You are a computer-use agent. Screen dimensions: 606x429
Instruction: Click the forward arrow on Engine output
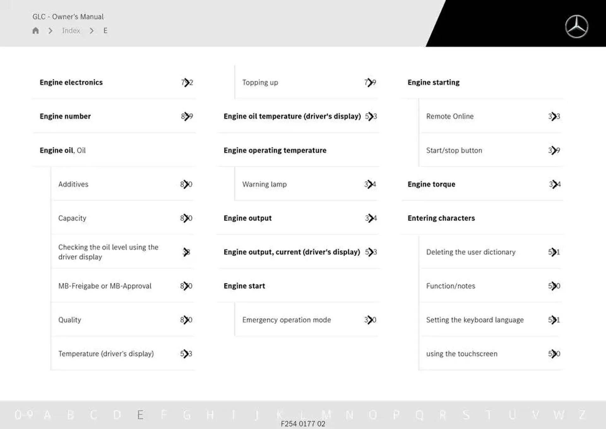coord(371,218)
